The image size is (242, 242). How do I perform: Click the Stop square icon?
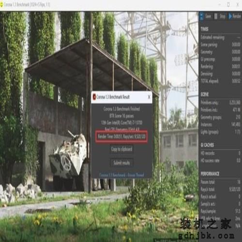216,16
